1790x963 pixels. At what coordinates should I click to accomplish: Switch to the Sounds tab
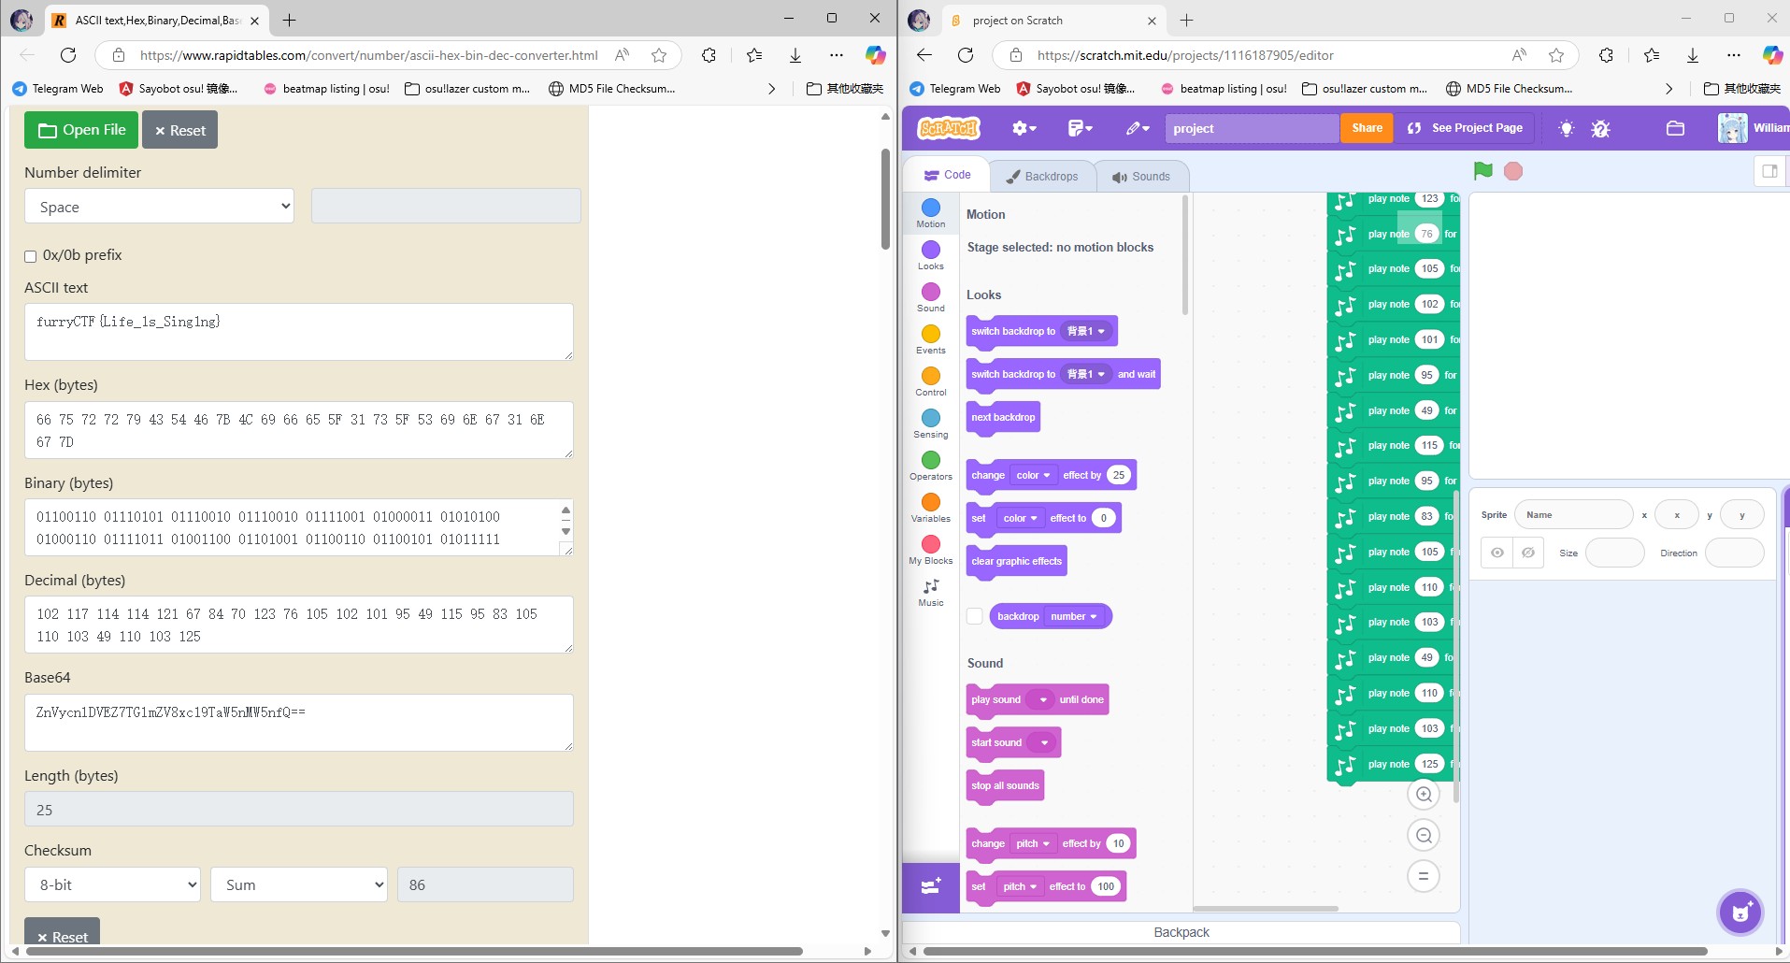pyautogui.click(x=1140, y=176)
